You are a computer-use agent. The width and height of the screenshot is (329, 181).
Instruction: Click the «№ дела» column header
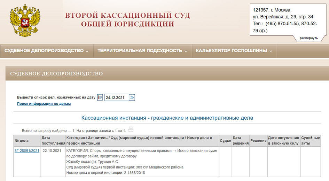click(x=22, y=140)
